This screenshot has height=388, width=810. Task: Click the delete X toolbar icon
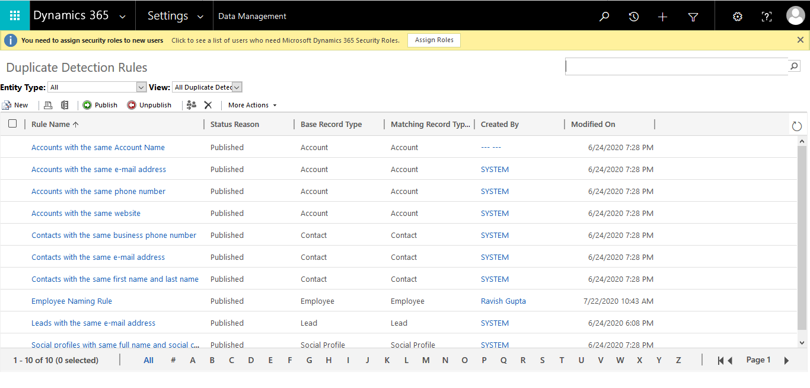click(208, 105)
